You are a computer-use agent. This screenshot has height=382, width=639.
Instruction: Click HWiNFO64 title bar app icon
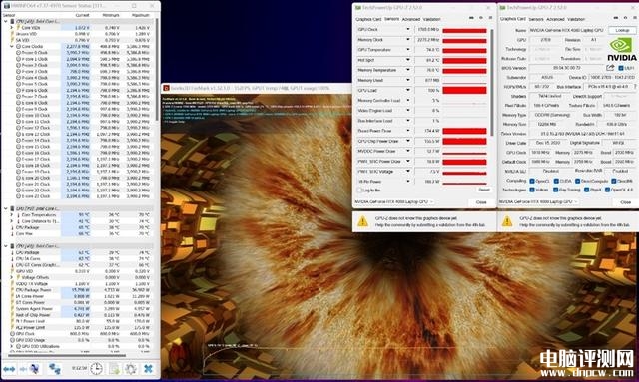[x=6, y=6]
